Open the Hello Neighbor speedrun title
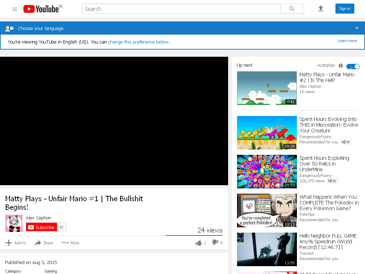This screenshot has height=274, width=365. click(328, 242)
